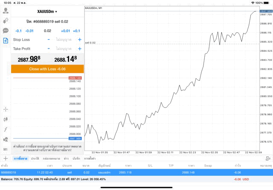Select the open sell position 668889319 row
The width and height of the screenshot is (273, 190).
(x=136, y=172)
